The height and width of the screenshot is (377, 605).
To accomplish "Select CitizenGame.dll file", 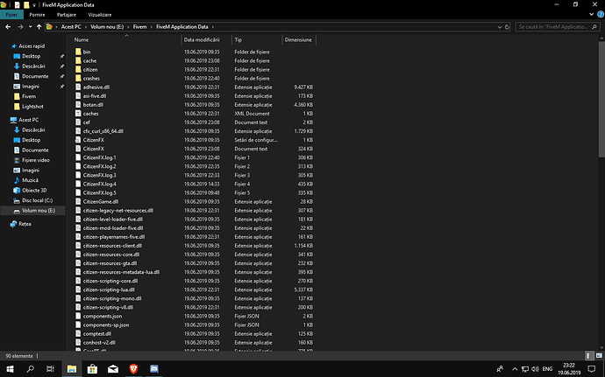I will click(x=101, y=202).
